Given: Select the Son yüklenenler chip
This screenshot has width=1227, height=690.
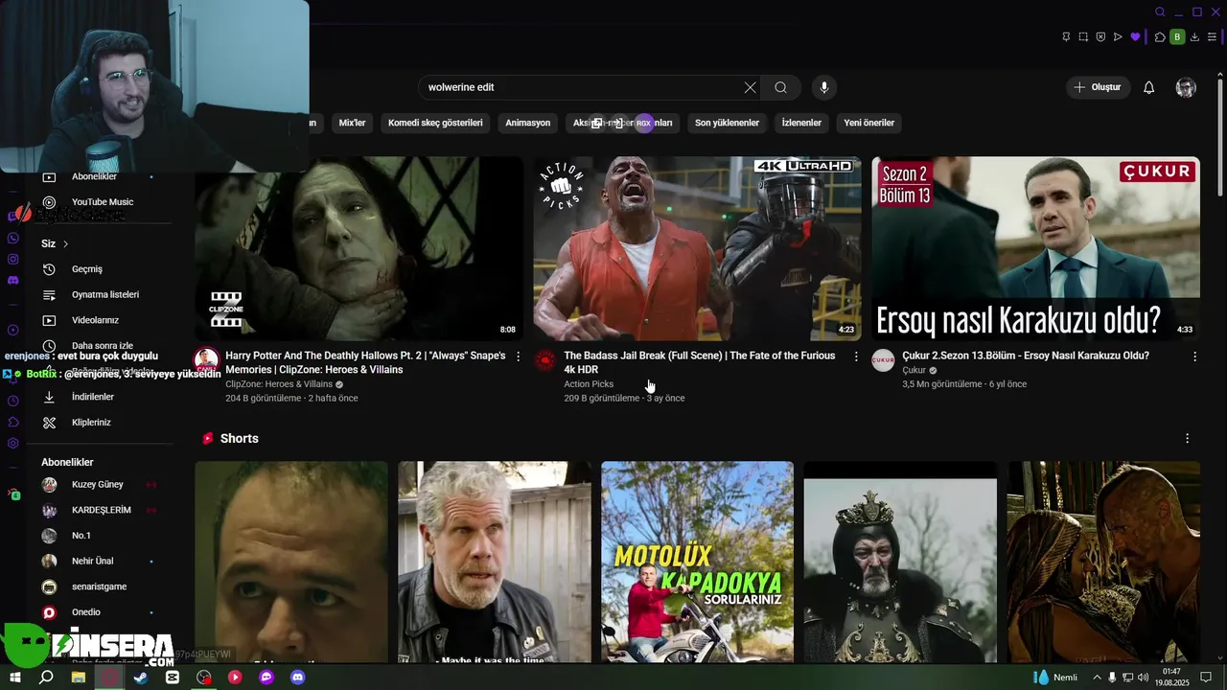Looking at the screenshot, I should tap(727, 123).
